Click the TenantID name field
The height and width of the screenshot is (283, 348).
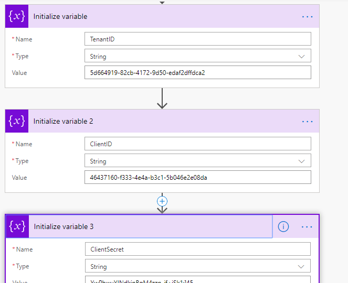pyautogui.click(x=198, y=39)
